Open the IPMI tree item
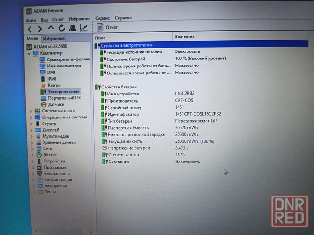Image resolution: width=314 pixels, height=235 pixels. (x=48, y=79)
